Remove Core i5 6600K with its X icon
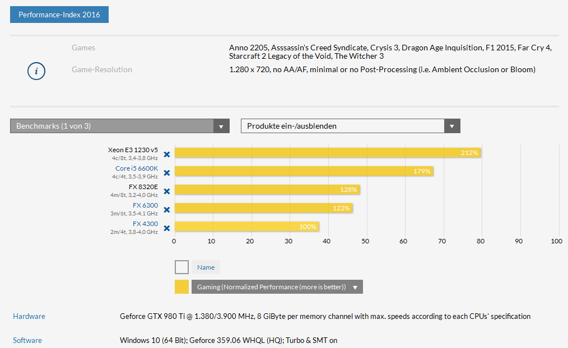 [x=166, y=173]
